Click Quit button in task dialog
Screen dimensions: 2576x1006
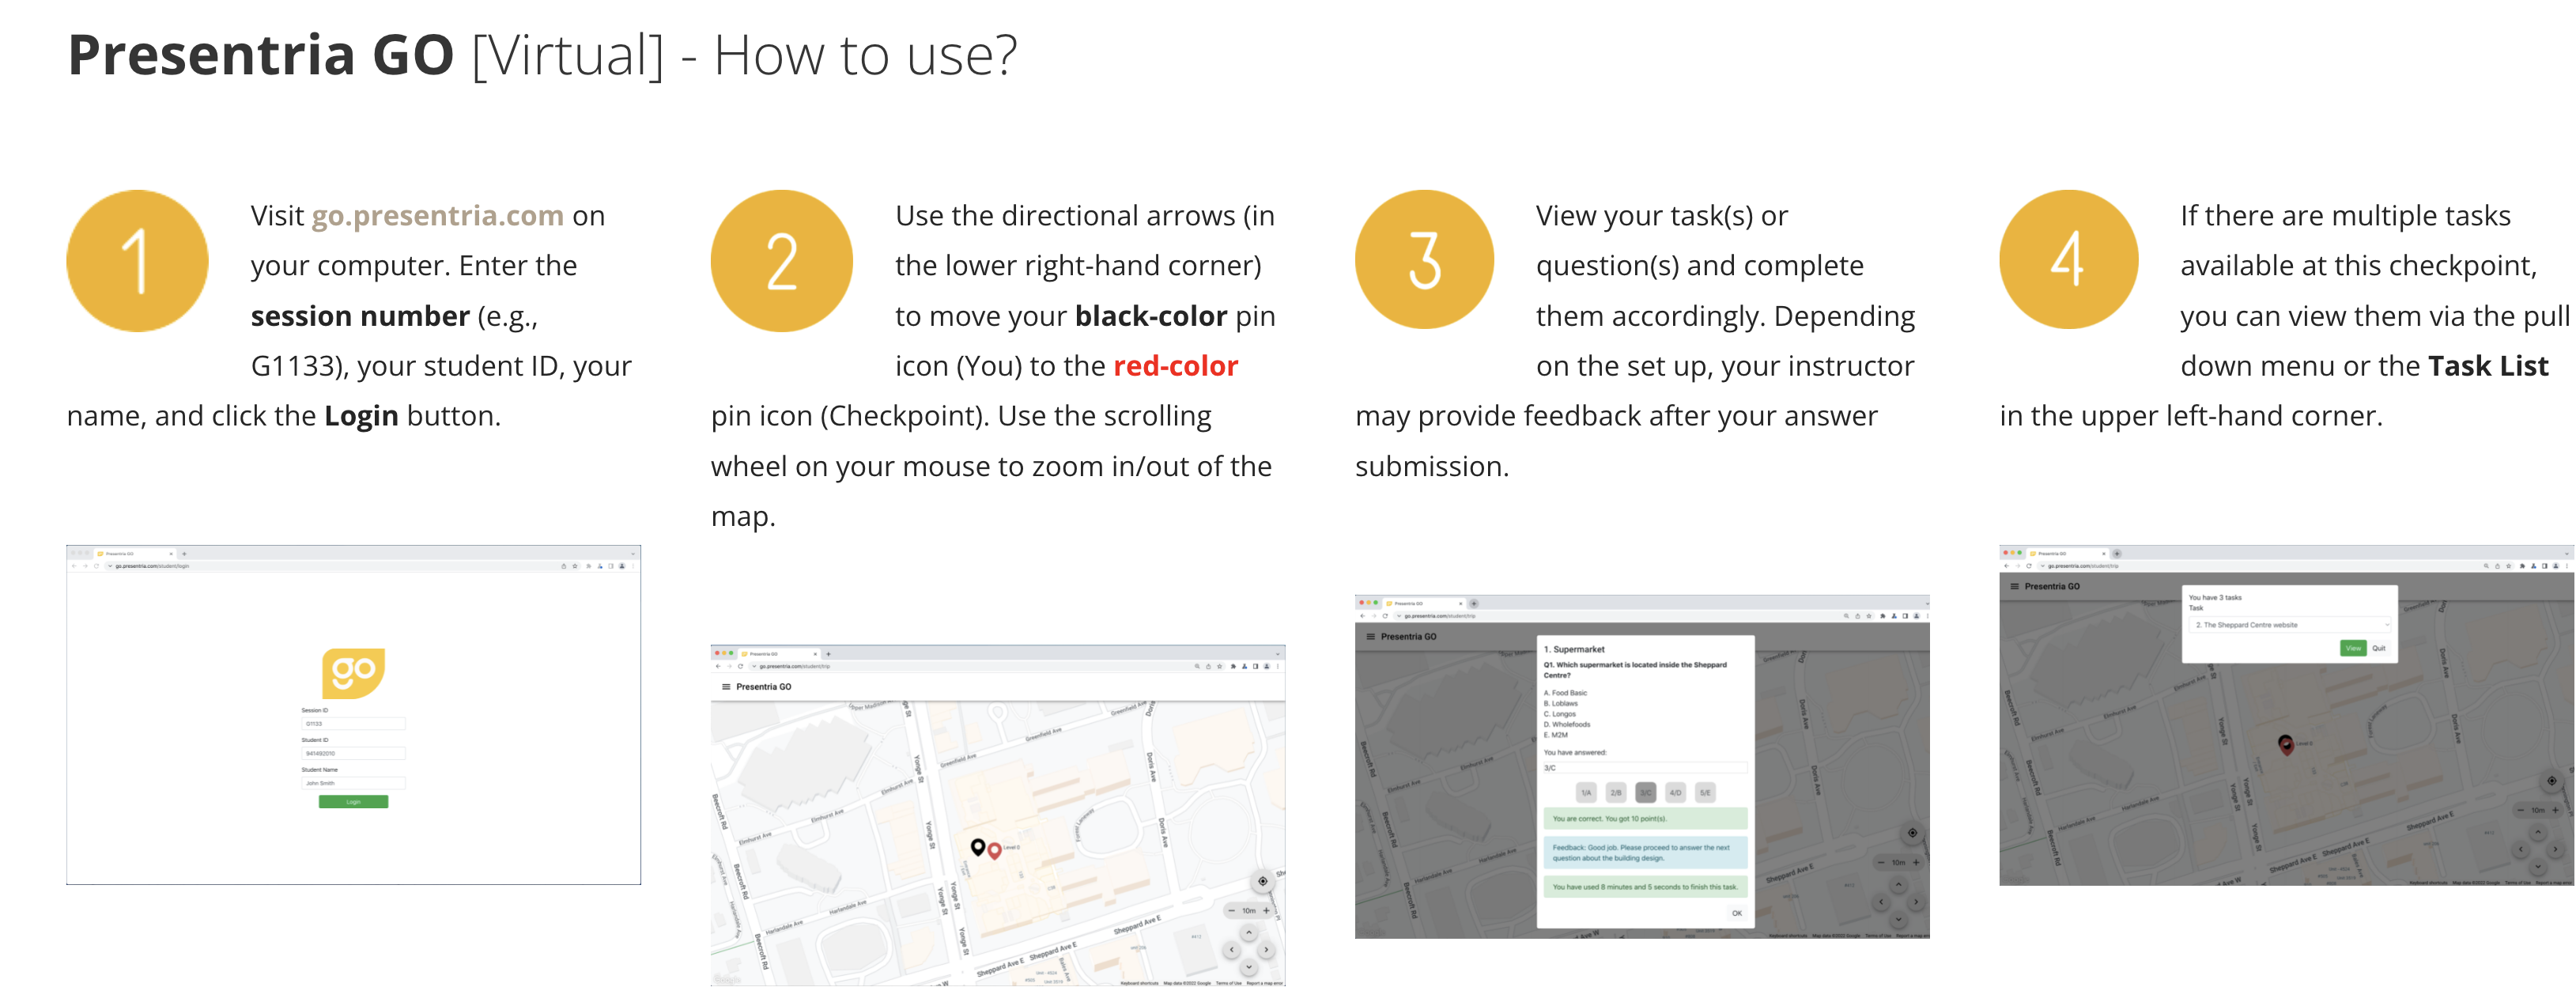click(2379, 648)
